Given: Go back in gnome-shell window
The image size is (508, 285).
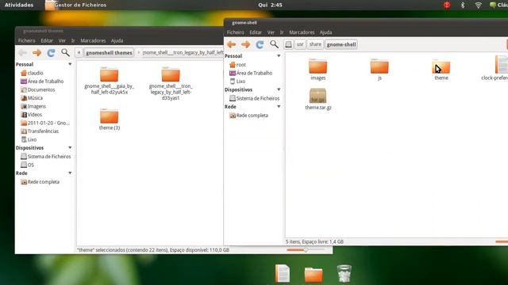Looking at the screenshot, I should [231, 44].
